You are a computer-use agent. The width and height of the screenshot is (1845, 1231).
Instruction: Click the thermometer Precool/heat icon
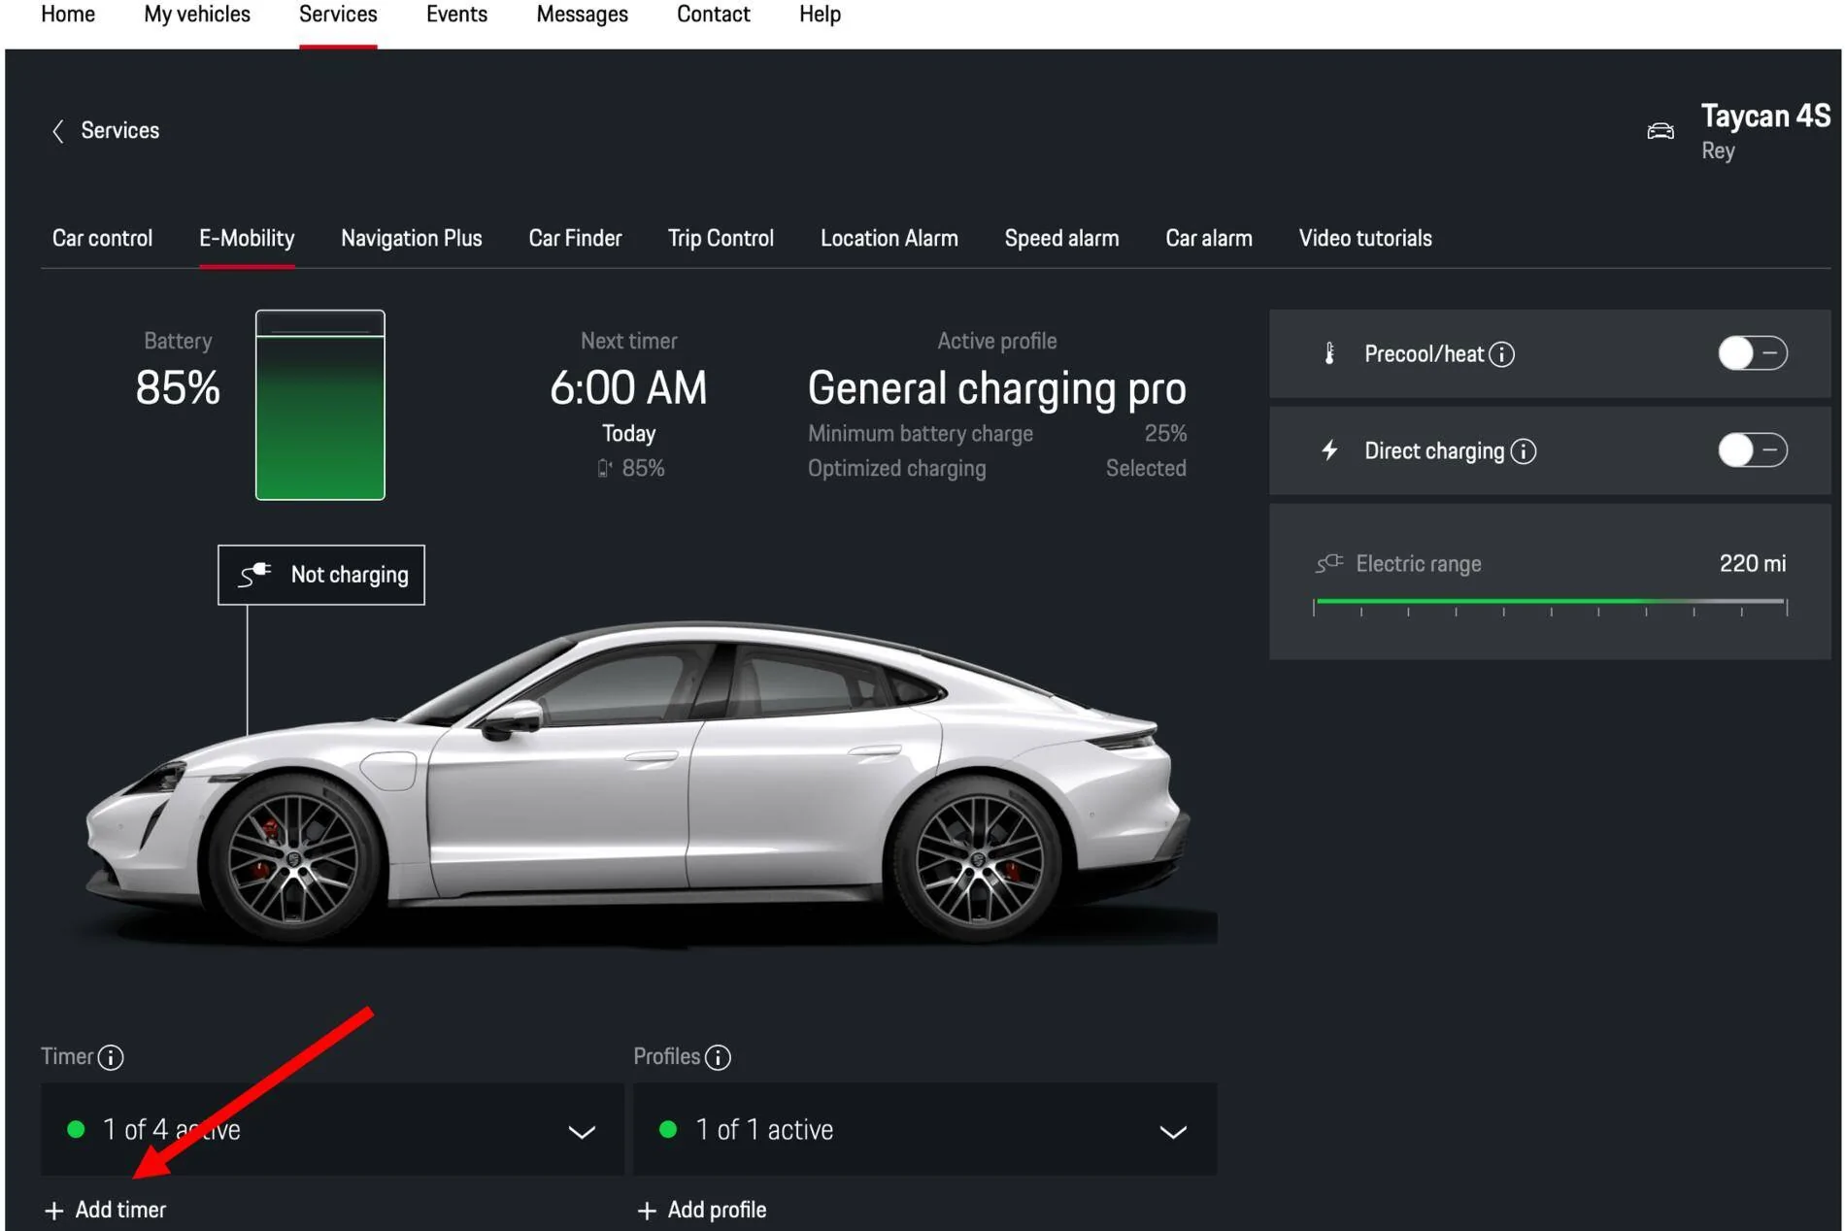1329,353
